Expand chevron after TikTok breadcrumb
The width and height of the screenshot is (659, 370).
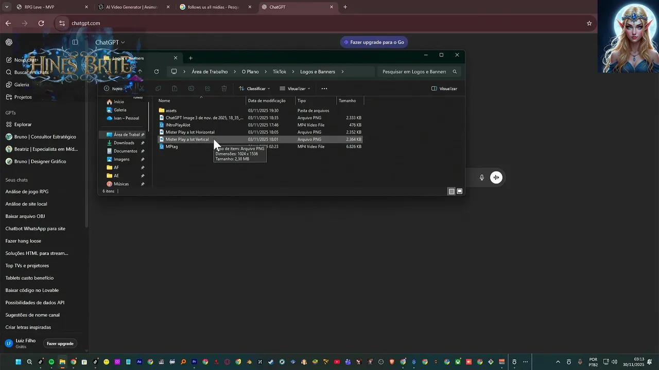click(293, 71)
